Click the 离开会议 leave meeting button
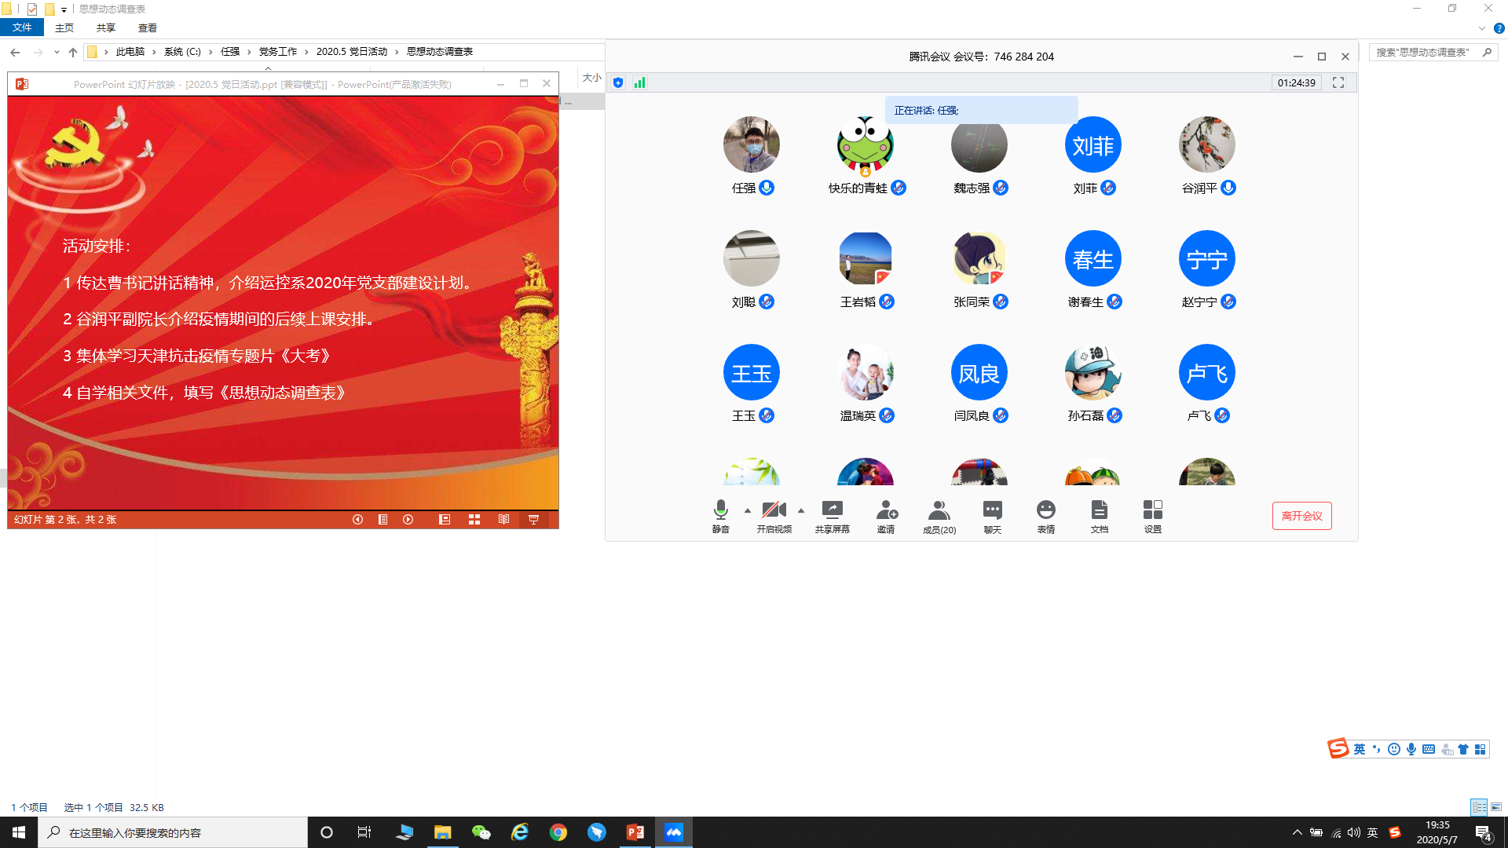Screen dimensions: 1508x848 1301,516
